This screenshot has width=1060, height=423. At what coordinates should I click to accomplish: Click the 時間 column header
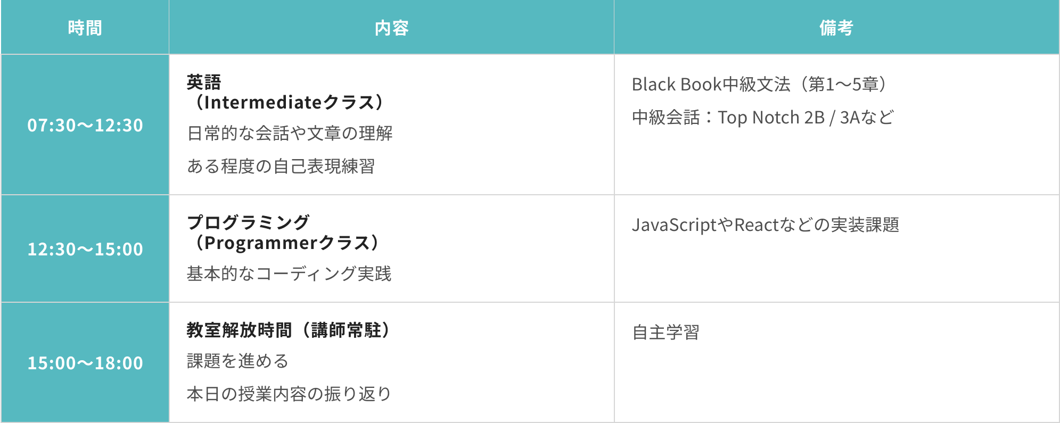85,27
